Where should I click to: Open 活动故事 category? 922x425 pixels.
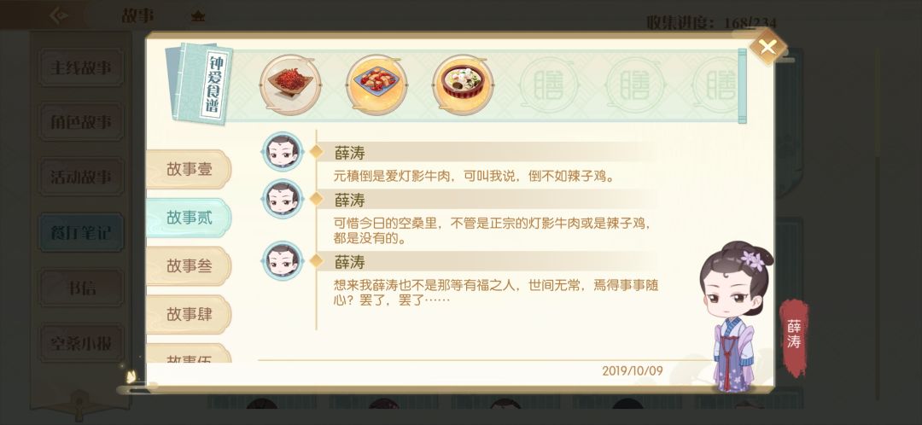(81, 177)
